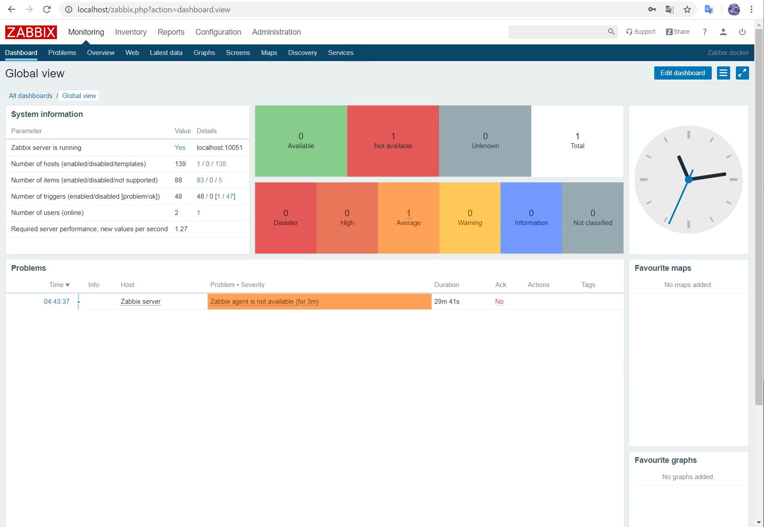Open the Reports menu
Screen dimensions: 764x527
(171, 32)
